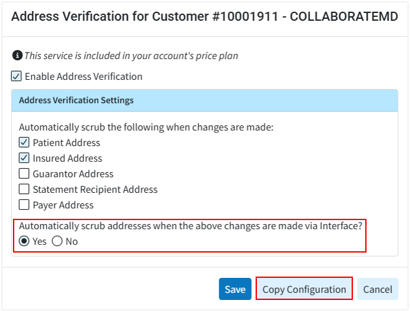Select the Yes radio button
This screenshot has width=410, height=311.
coord(24,241)
